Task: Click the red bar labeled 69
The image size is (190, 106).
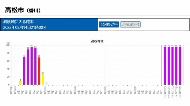Action: pyautogui.click(x=39, y=71)
